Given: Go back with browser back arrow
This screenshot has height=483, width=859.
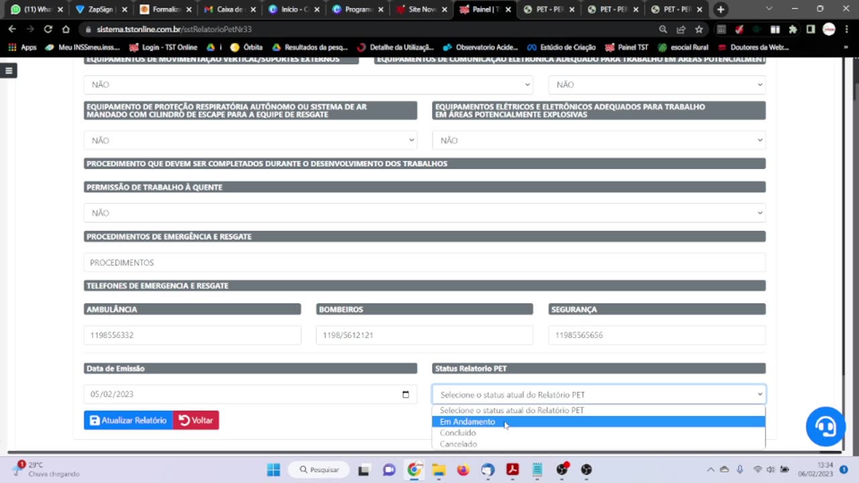Looking at the screenshot, I should [x=11, y=30].
